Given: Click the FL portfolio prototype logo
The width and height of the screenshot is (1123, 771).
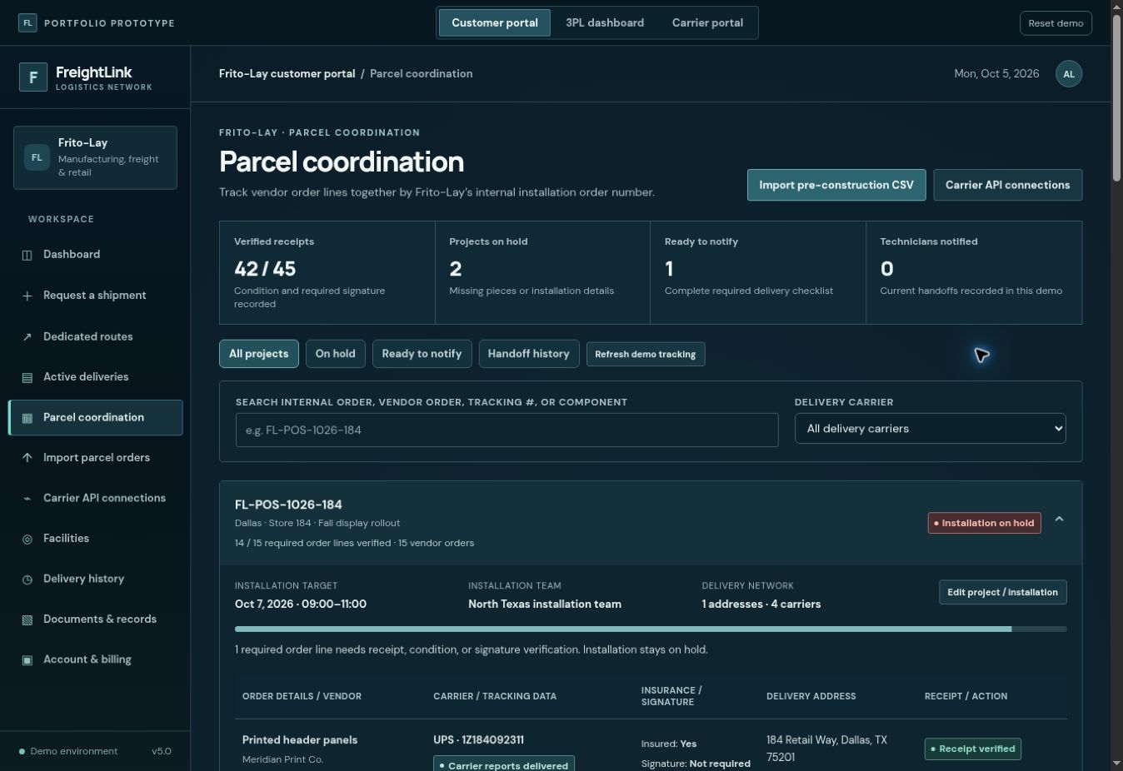Looking at the screenshot, I should click(27, 22).
